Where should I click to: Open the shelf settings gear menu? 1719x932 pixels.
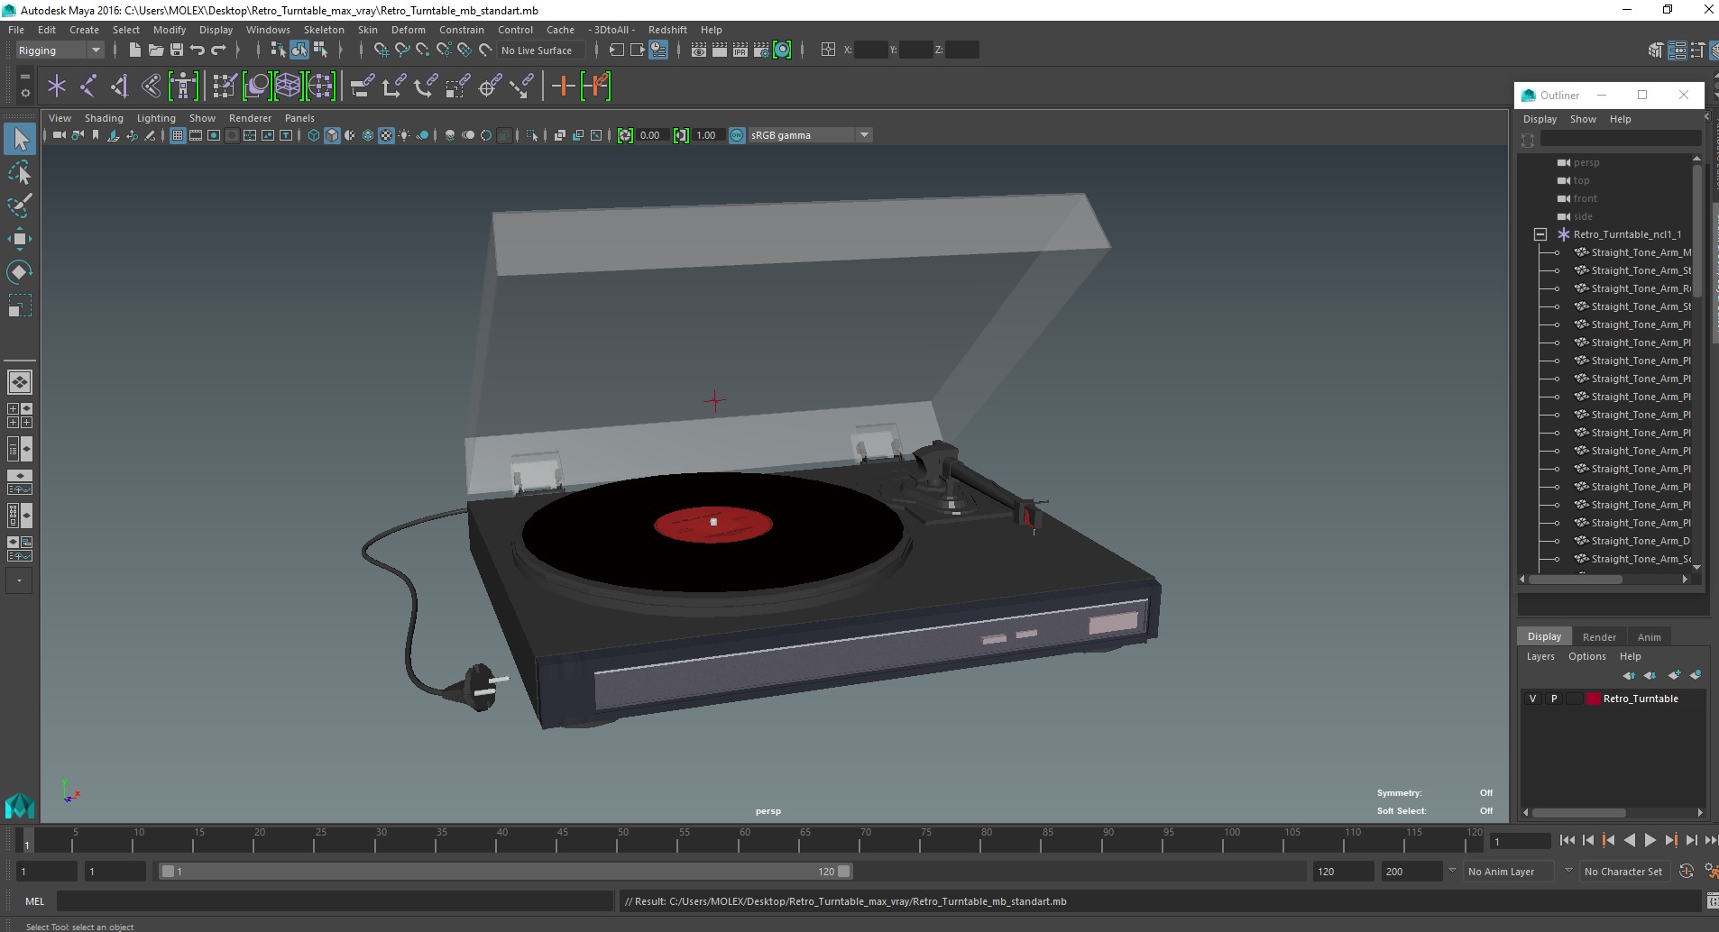point(24,93)
